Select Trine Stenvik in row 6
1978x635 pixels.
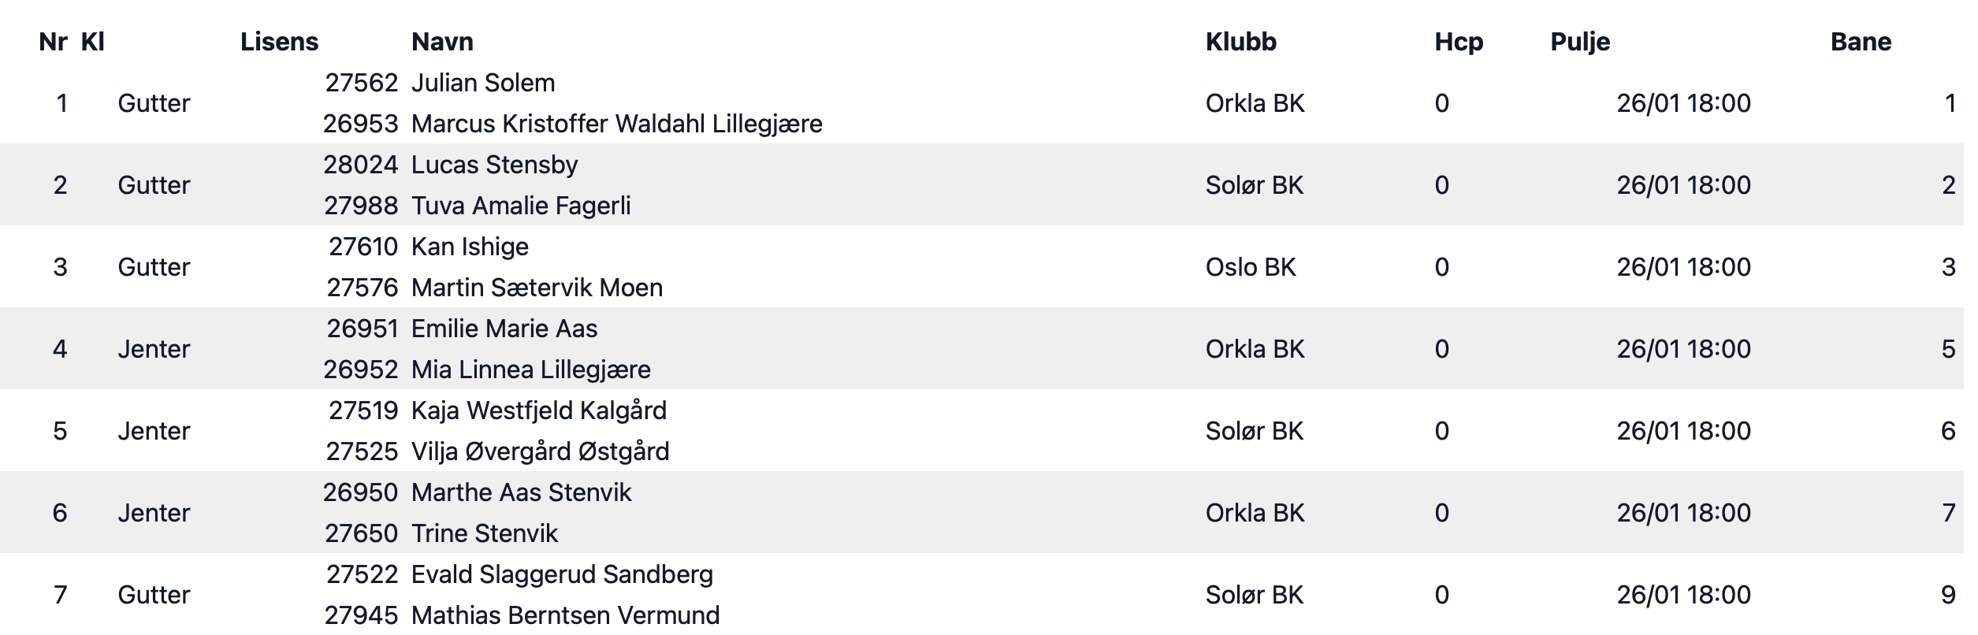point(485,533)
